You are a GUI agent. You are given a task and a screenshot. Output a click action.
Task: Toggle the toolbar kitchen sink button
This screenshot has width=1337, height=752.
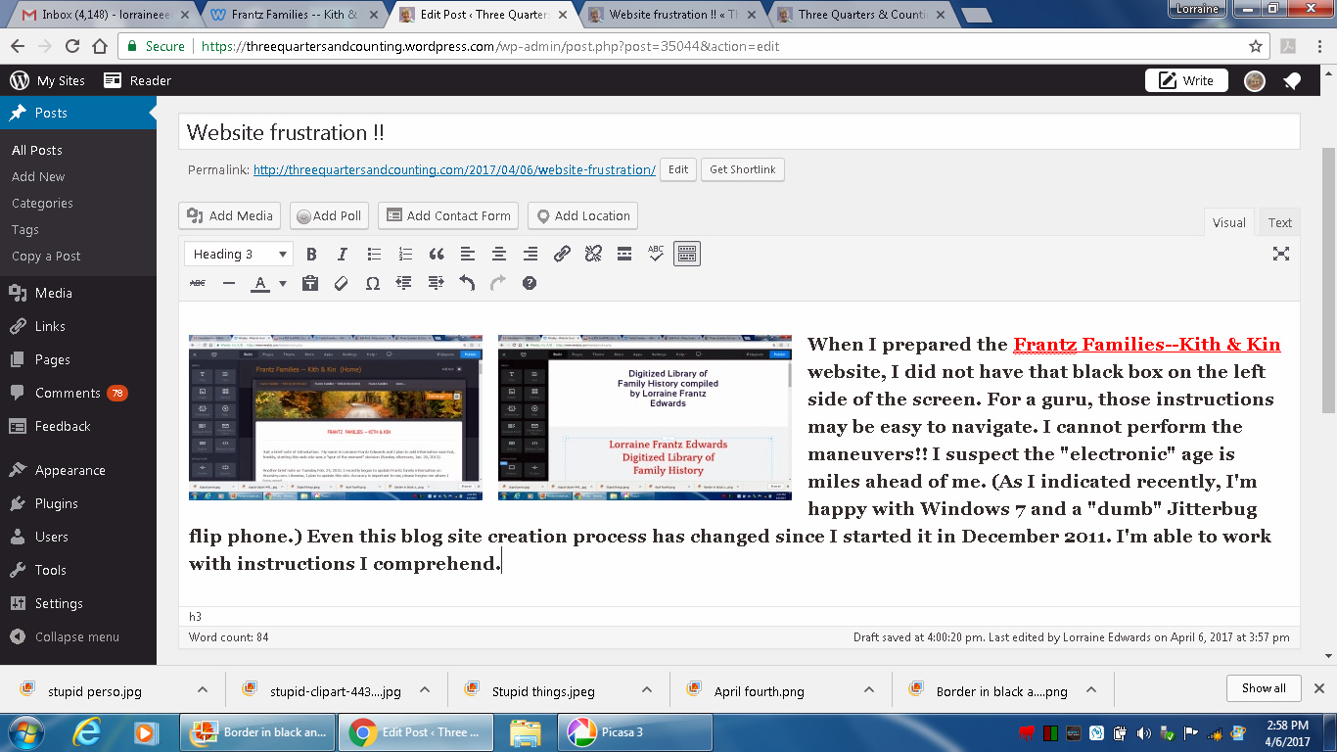pyautogui.click(x=687, y=255)
